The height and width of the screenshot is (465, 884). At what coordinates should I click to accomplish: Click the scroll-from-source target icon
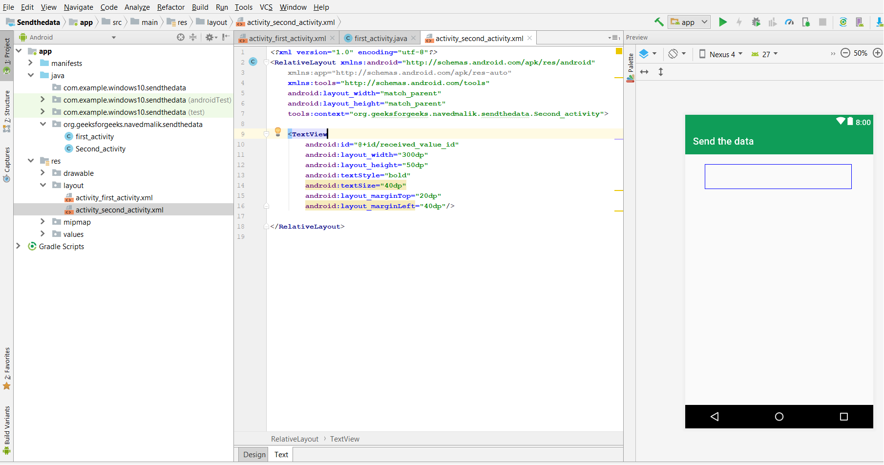tap(181, 37)
